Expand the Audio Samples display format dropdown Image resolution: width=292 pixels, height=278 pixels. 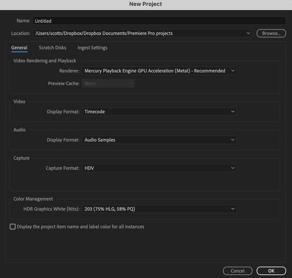(x=159, y=140)
